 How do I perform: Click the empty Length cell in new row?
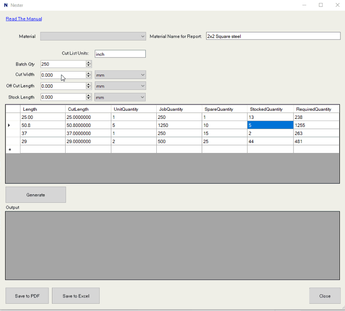click(43, 149)
